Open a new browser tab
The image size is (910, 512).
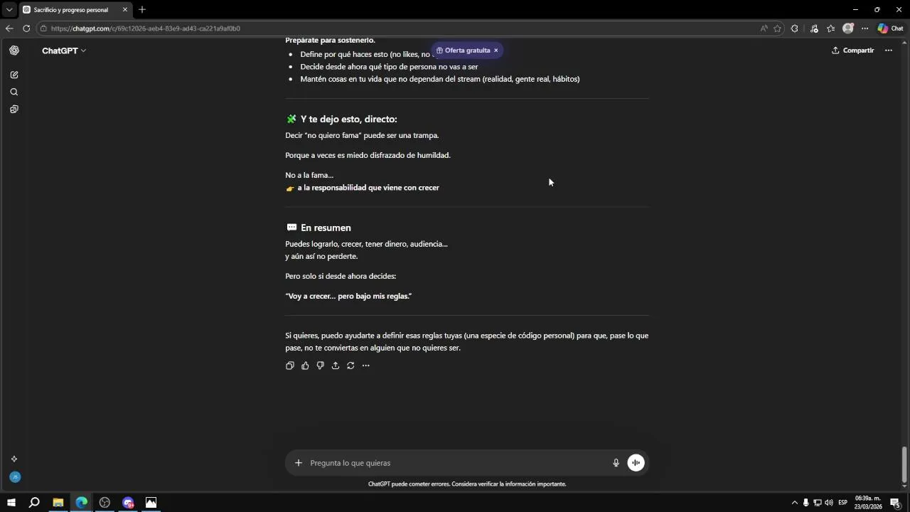coord(142,10)
